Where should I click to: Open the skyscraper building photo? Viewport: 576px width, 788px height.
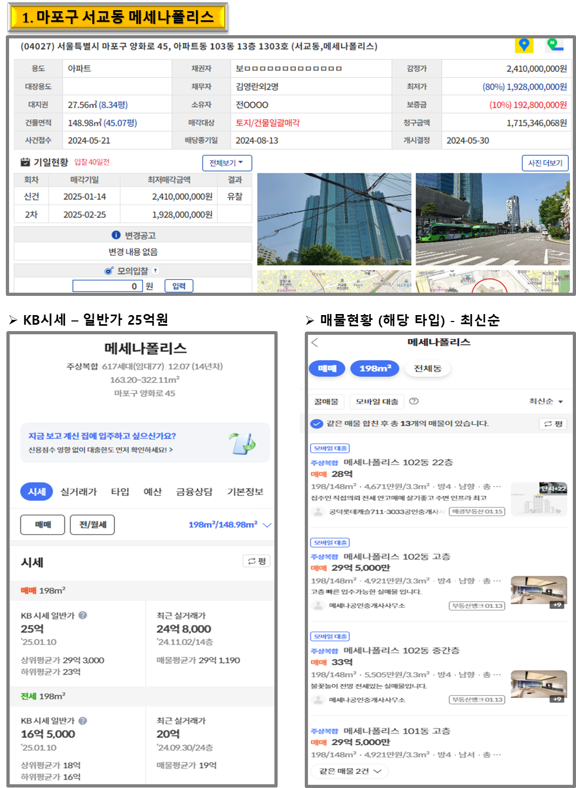coord(334,219)
